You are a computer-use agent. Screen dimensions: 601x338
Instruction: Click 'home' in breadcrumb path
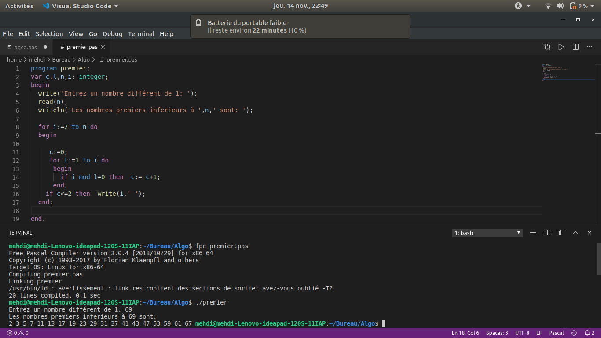[x=14, y=59]
